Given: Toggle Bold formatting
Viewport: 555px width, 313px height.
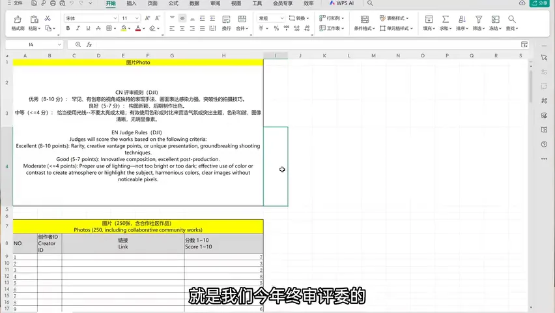Looking at the screenshot, I should (x=68, y=28).
